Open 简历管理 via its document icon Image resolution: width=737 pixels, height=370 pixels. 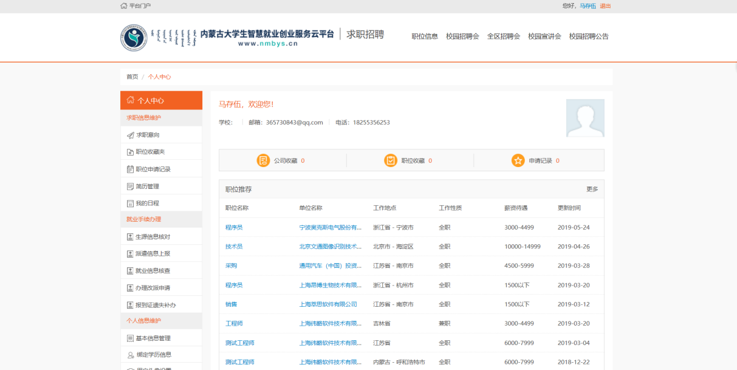pos(130,186)
